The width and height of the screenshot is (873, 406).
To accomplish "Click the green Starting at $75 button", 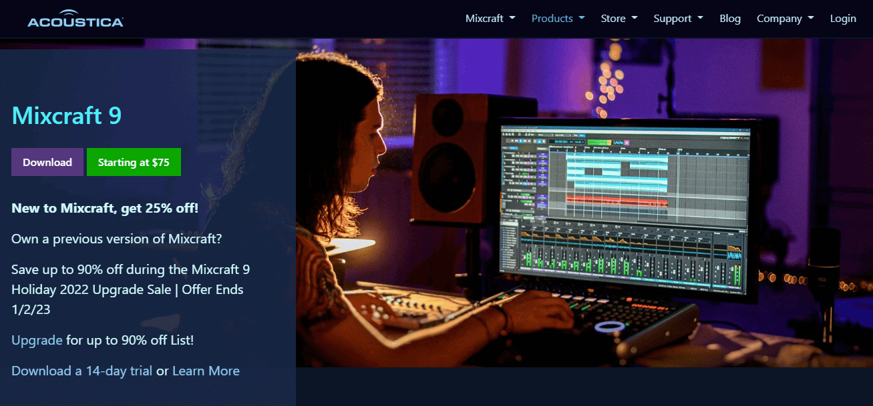I will tap(134, 161).
